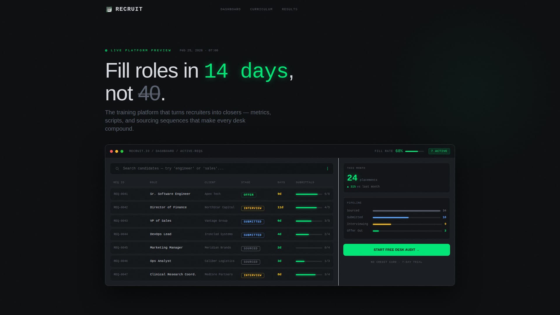Viewport: 560px width, 315px height.
Task: Click the green up-triangle beside 31%
Action: pos(348,187)
